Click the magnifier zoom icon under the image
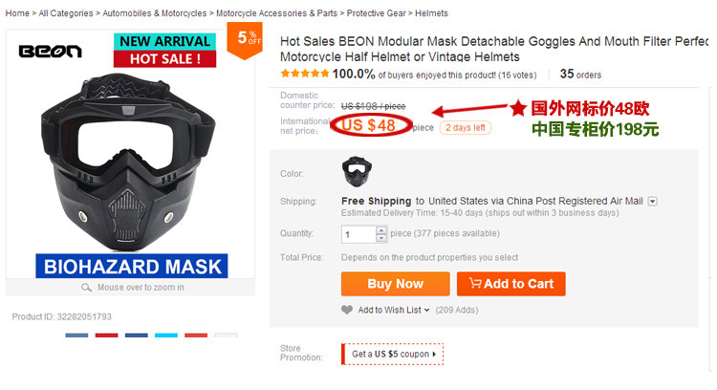 click(x=87, y=287)
